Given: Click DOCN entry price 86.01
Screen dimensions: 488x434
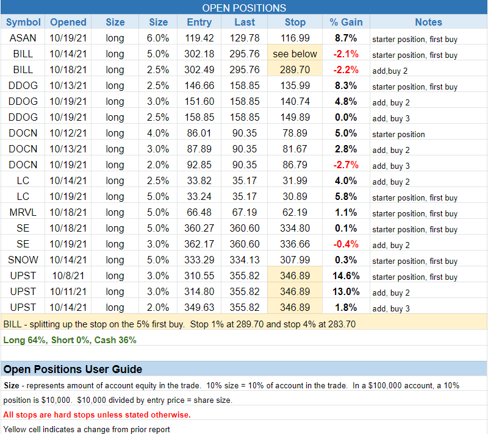Looking at the screenshot, I should point(199,133).
